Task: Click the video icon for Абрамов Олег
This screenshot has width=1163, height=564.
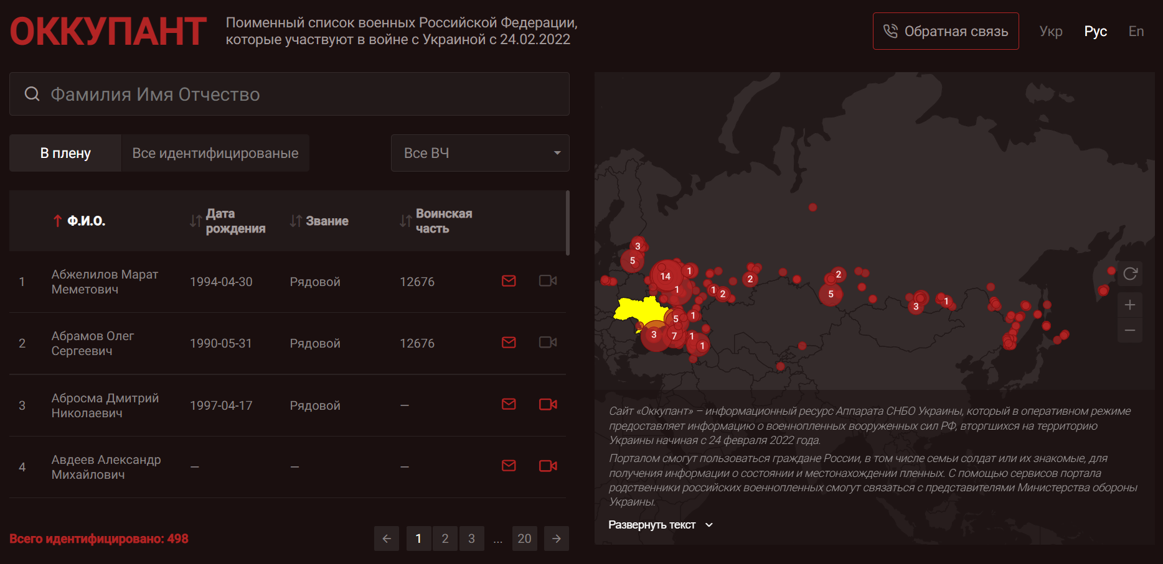Action: pos(547,343)
